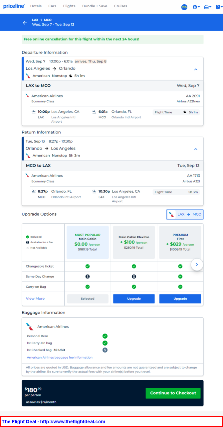
Task: Click the free online cancellation banner
Action: (112, 39)
